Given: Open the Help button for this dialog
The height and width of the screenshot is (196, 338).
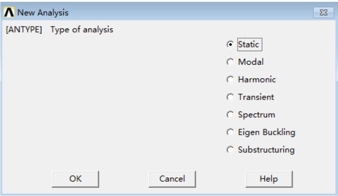Looking at the screenshot, I should 269,179.
